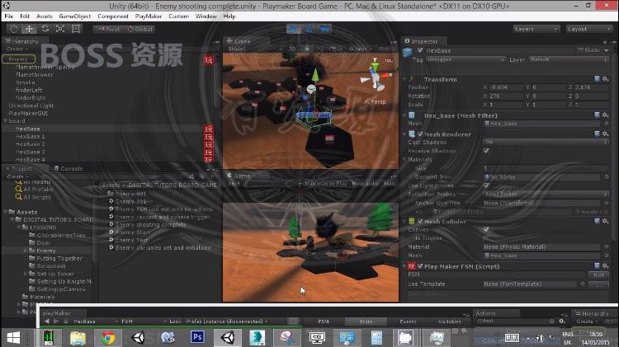This screenshot has height=347, width=619.
Task: Switch to Variables tab in PlayMaker editor
Action: (x=450, y=321)
